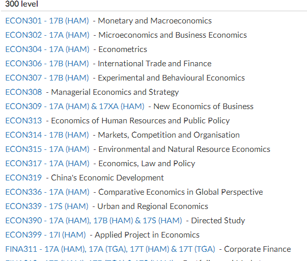The image size is (307, 261).
Task: Select the ECON315 - 17A (HAM) link
Action: pos(47,149)
